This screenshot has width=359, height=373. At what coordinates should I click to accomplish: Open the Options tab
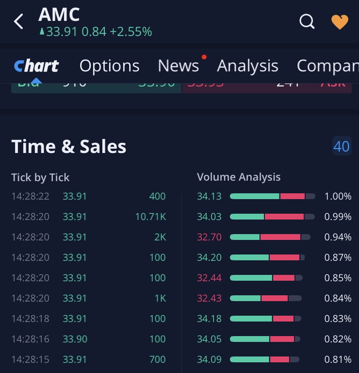click(x=109, y=66)
